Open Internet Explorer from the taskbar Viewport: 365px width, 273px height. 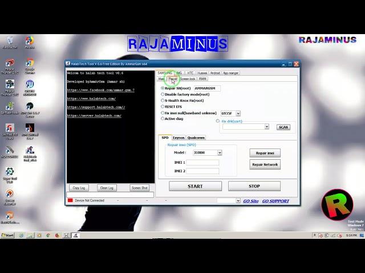click(x=21, y=235)
